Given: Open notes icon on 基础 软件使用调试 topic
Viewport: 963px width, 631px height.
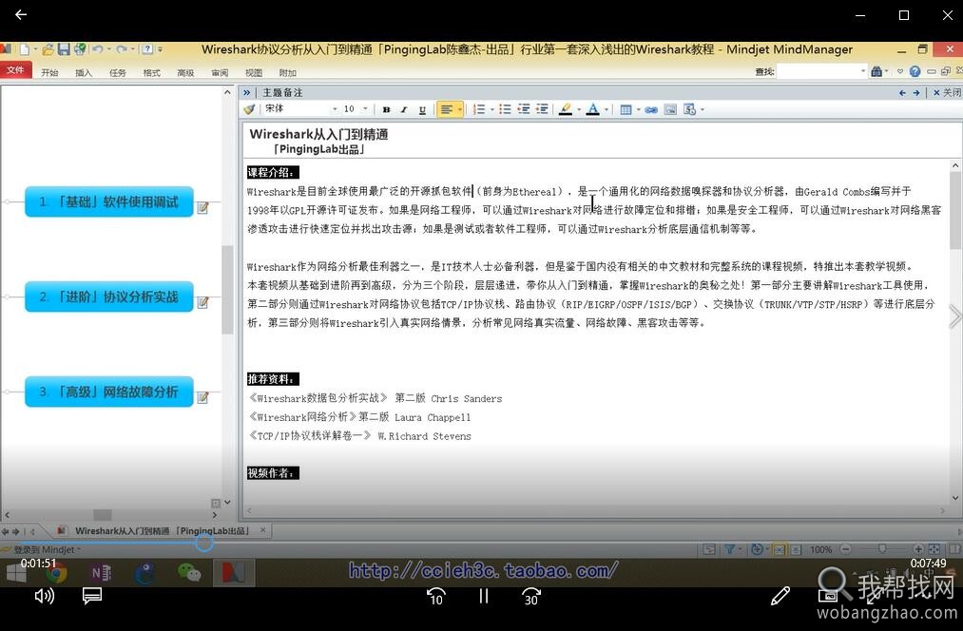Looking at the screenshot, I should pyautogui.click(x=202, y=208).
